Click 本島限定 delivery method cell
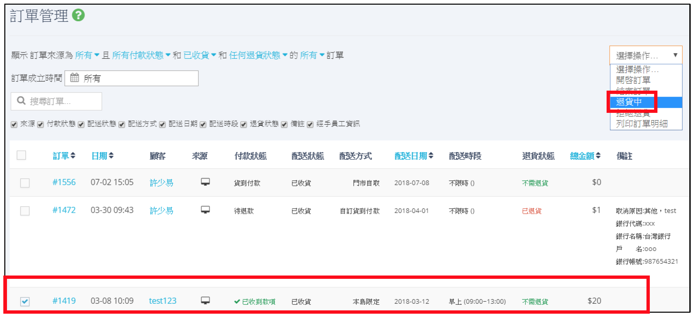The width and height of the screenshot is (694, 318). tap(366, 301)
